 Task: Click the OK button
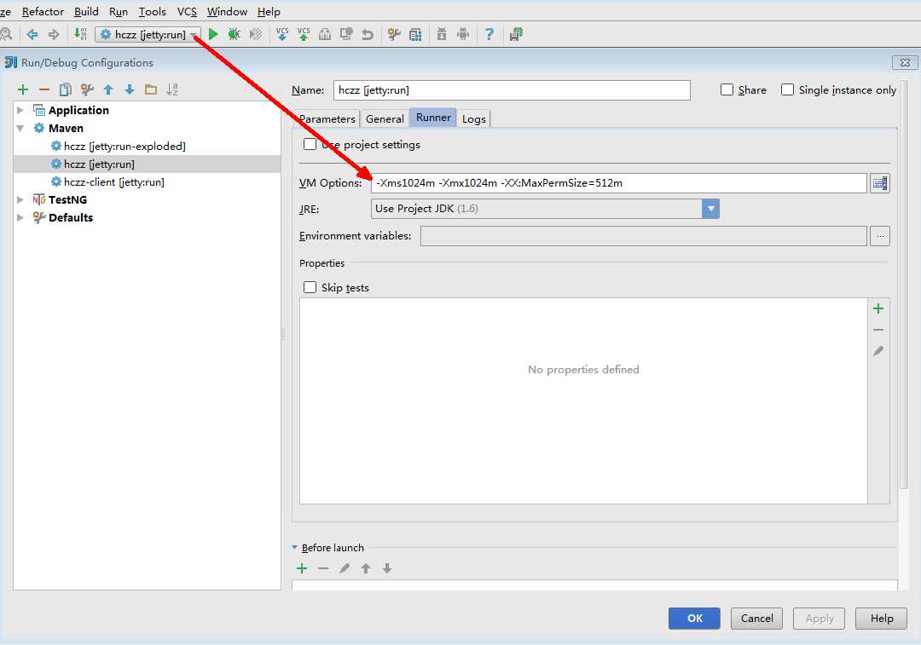tap(694, 618)
